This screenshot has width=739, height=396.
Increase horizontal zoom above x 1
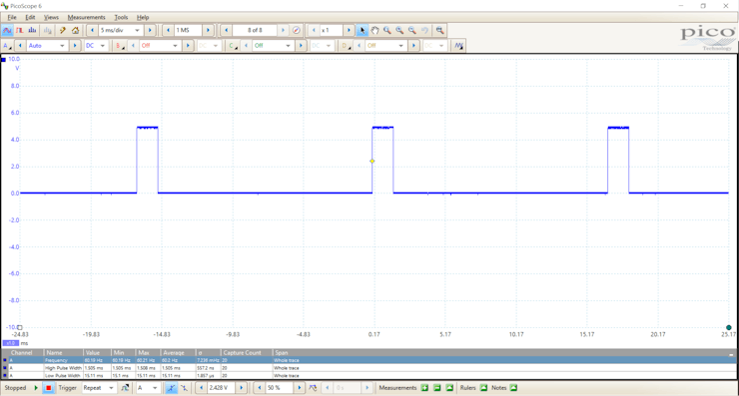point(349,30)
